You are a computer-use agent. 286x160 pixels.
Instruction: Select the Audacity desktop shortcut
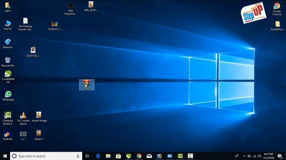pyautogui.click(x=8, y=135)
